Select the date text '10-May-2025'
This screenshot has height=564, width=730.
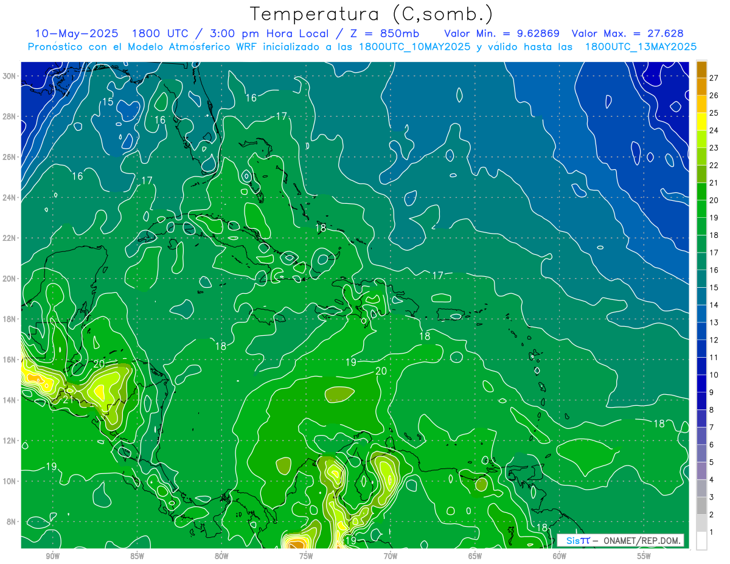[x=76, y=33]
